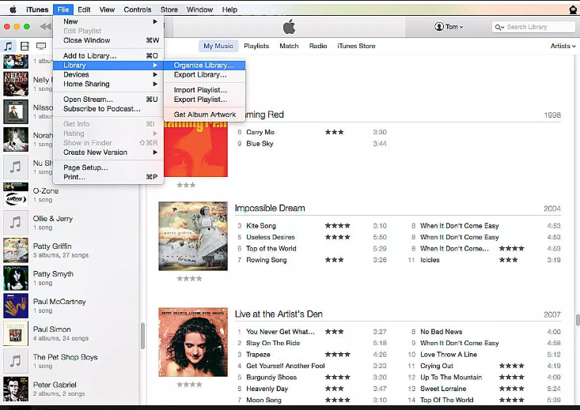This screenshot has height=410, width=580.
Task: Click the Patty Smyth artist thumbnail
Action: tap(16, 278)
